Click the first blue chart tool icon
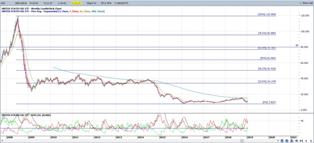This screenshot has height=143, width=314. click(282, 141)
